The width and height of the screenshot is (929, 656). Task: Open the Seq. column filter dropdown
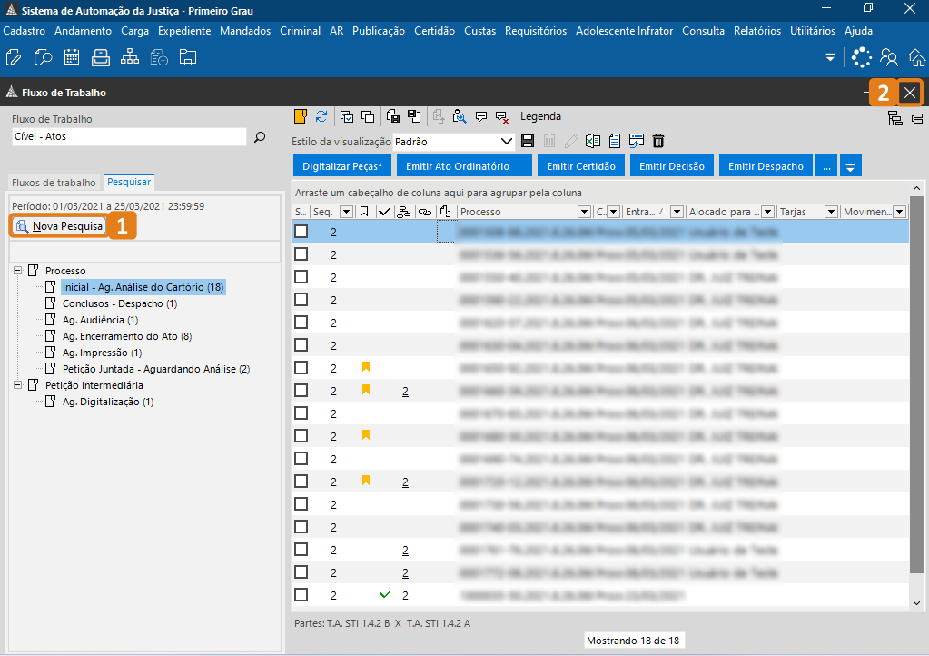click(347, 212)
